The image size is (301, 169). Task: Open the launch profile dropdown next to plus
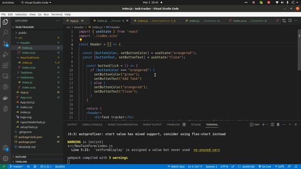267,124
